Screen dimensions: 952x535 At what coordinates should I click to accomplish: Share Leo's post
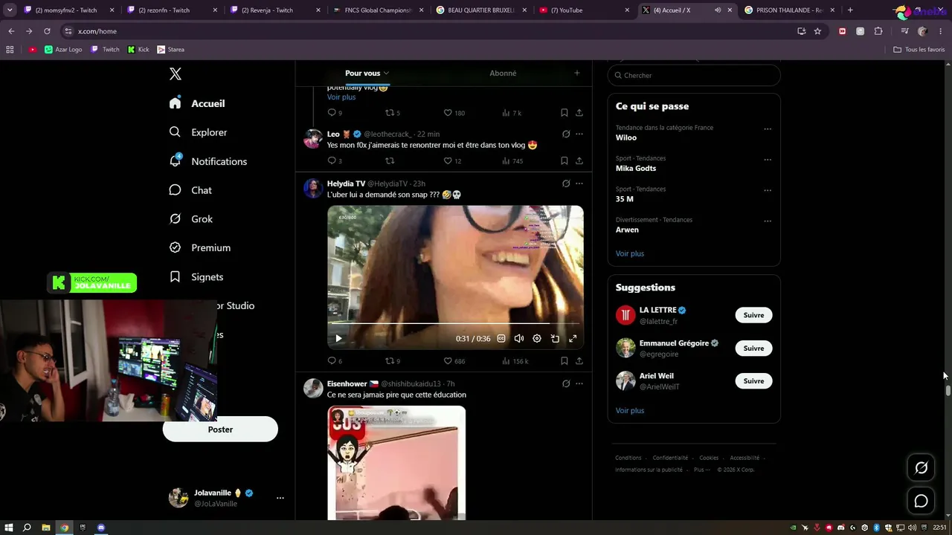coord(579,160)
